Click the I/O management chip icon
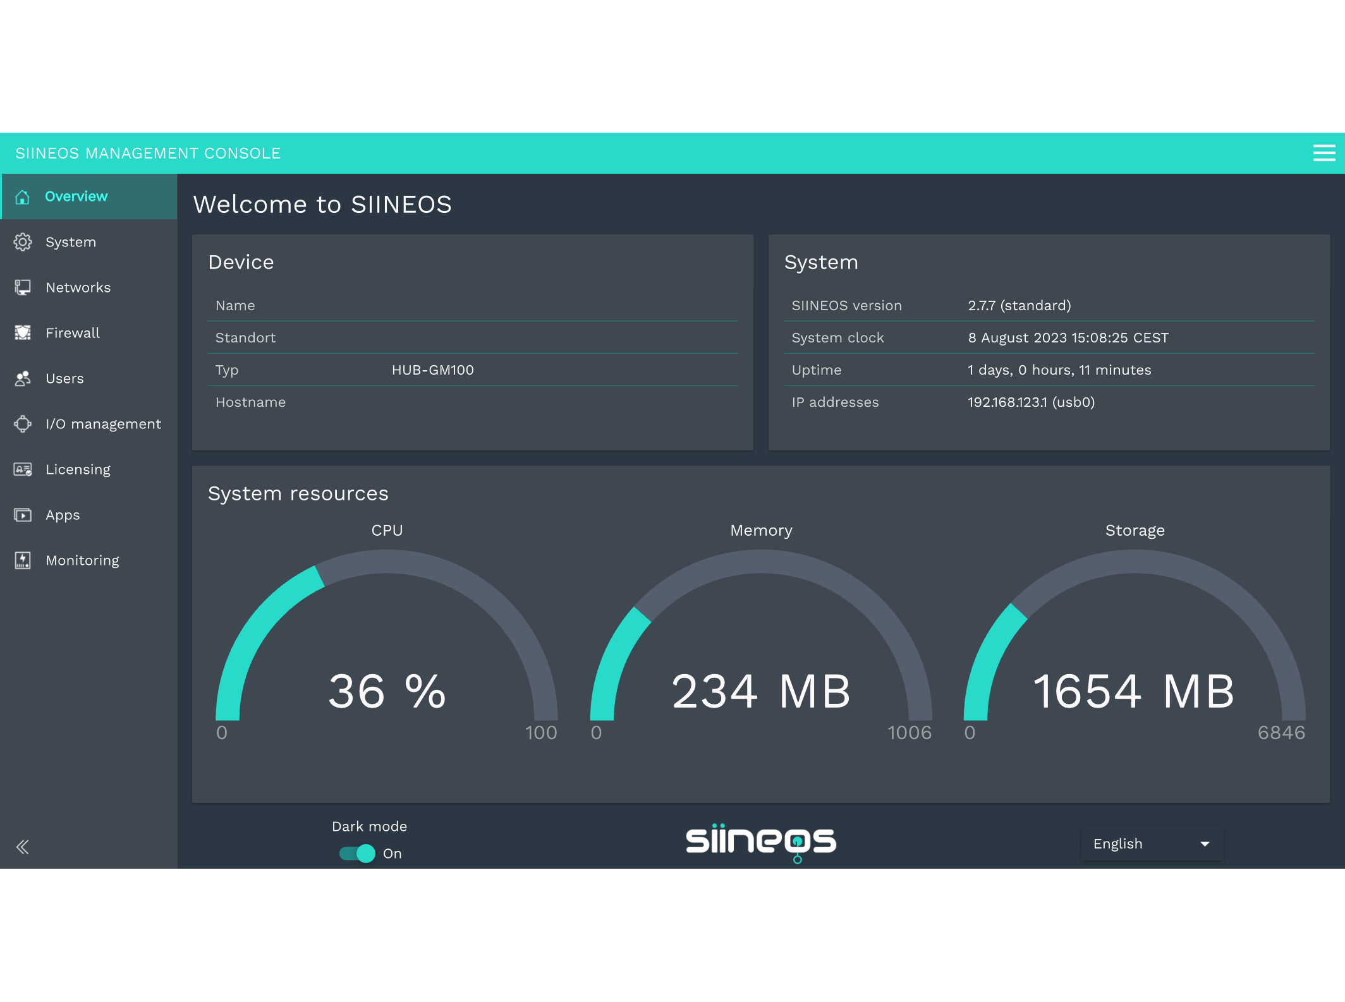Image resolution: width=1345 pixels, height=1002 pixels. pos(23,424)
